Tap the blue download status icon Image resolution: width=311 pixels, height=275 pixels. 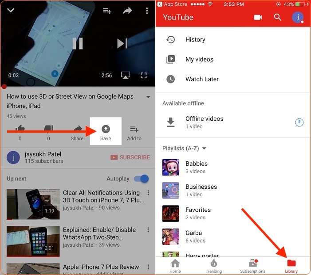tap(299, 122)
